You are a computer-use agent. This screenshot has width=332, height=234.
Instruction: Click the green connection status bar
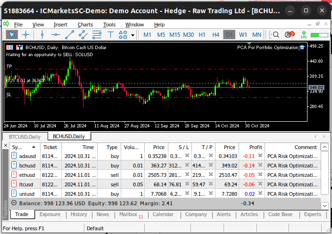tap(319, 35)
